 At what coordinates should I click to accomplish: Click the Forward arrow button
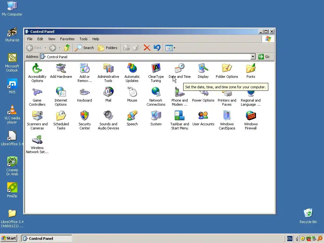[x=53, y=48]
